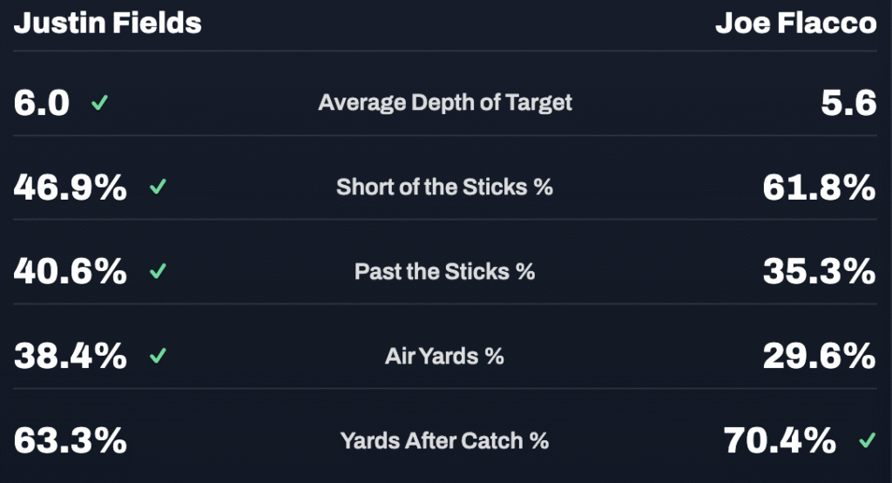
Task: Click checkmark beside 46.9% Short of Sticks
Action: [158, 187]
